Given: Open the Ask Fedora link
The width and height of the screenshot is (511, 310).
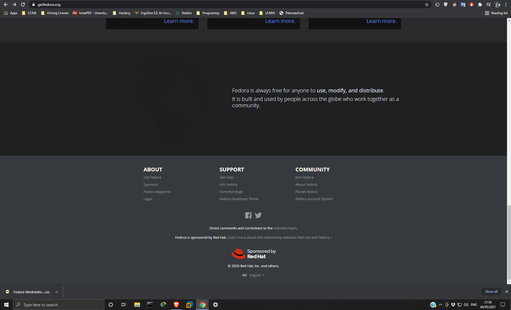Looking at the screenshot, I should [228, 184].
